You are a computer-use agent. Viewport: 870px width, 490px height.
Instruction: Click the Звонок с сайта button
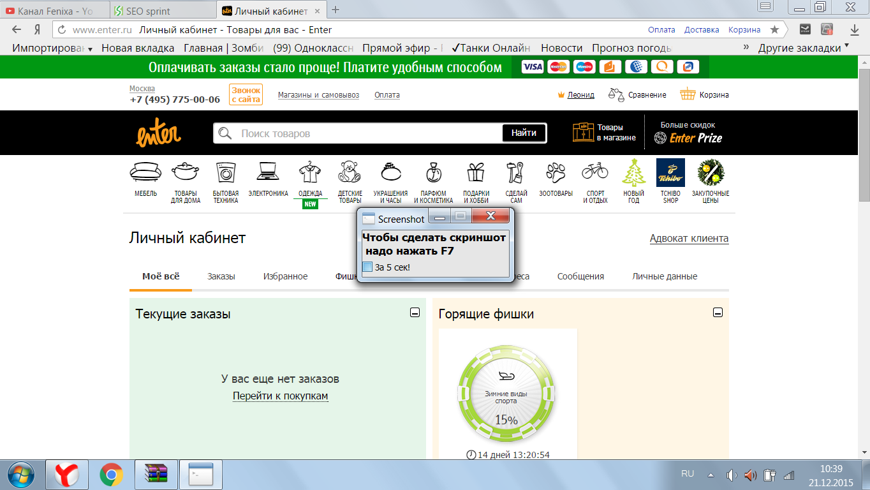(246, 94)
